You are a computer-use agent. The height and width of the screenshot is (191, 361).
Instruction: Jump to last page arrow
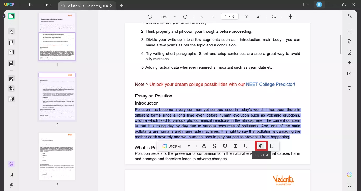258,17
